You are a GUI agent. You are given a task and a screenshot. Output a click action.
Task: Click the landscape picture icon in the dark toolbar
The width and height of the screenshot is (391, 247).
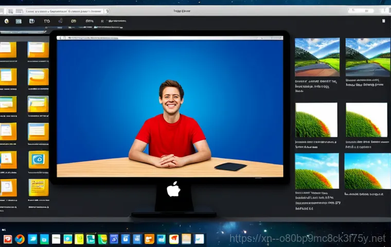19,21
